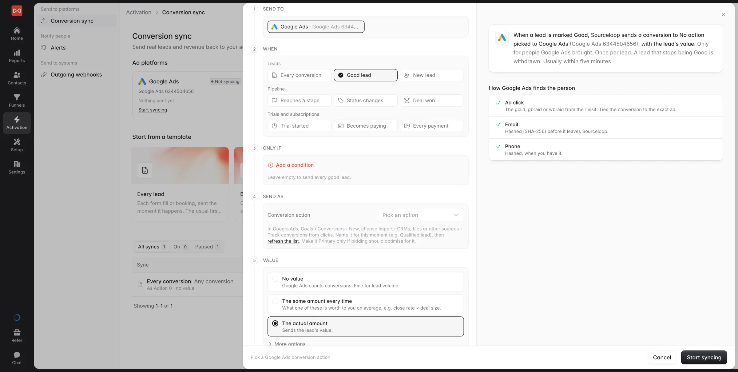Click the Sourceloop logo at top left
Viewport: 738px width, 372px height.
click(17, 11)
